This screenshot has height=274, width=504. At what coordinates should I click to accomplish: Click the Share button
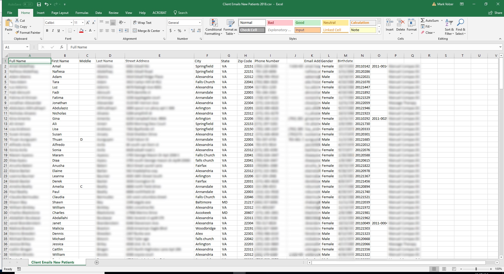(495, 13)
